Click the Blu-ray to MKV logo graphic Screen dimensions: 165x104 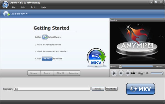[x=97, y=58]
